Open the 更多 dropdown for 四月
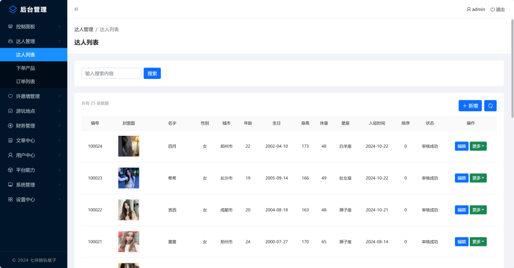Image resolution: width=514 pixels, height=268 pixels. pos(478,146)
